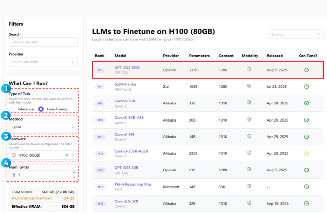The height and width of the screenshot is (213, 327).
Task: Click the #5 rank badge
Action: click(x=100, y=70)
